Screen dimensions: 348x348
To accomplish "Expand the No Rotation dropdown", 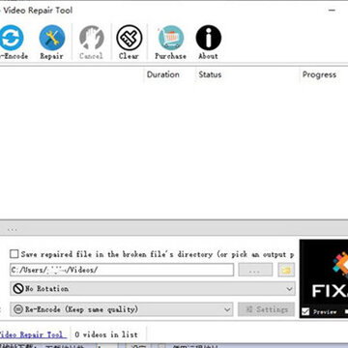I will 153,289.
